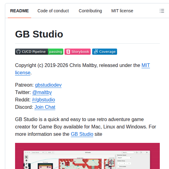Click the Storybook badge
Viewport: 169px width, 169px height.
point(77,52)
